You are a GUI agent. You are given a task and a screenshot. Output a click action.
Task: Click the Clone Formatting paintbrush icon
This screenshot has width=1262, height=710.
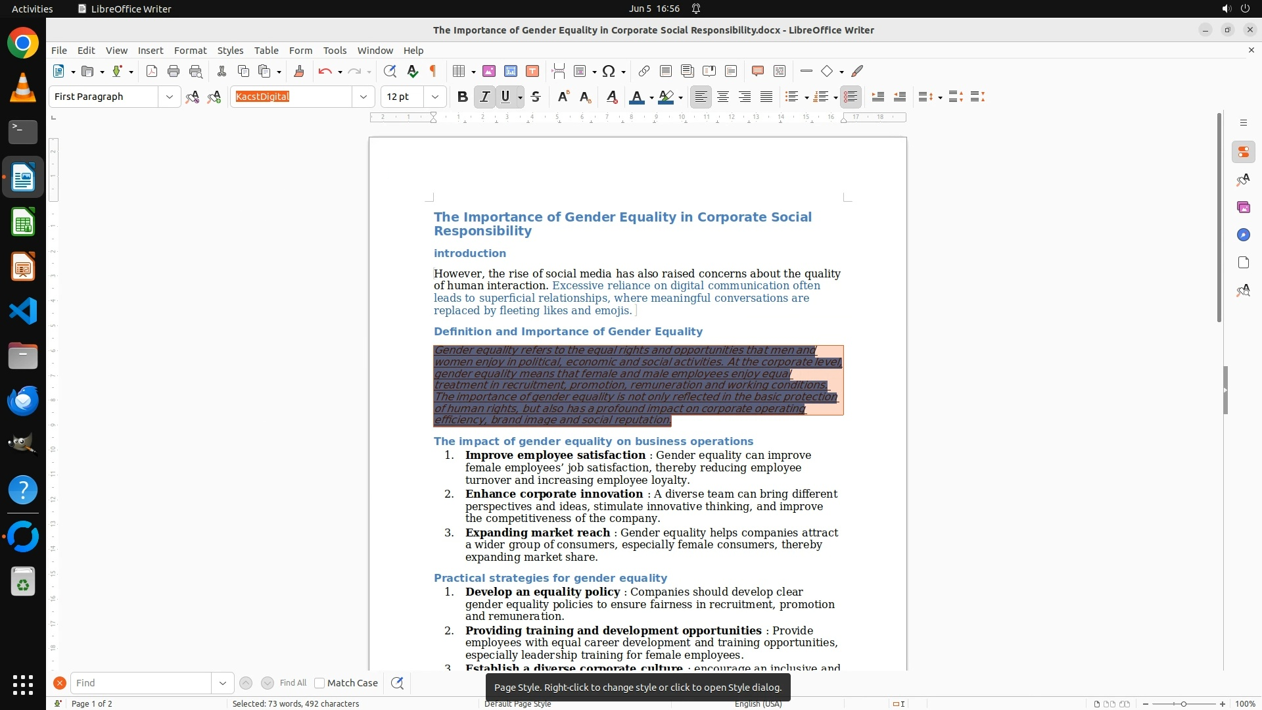tap(299, 72)
